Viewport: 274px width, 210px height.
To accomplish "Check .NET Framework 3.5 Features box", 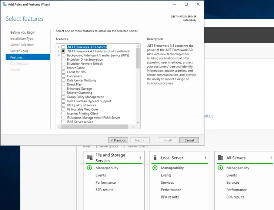I will point(63,47).
